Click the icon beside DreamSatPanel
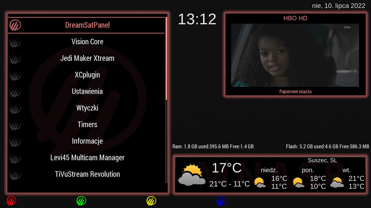The width and height of the screenshot is (371, 208). (15, 25)
